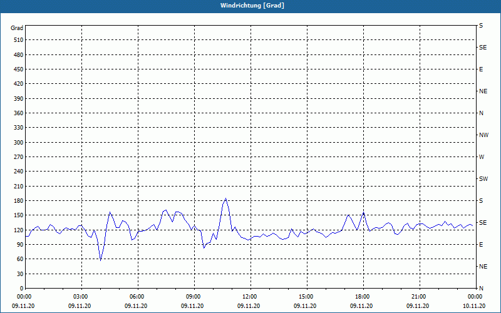Pick the 09:00 time axis label

[192, 297]
